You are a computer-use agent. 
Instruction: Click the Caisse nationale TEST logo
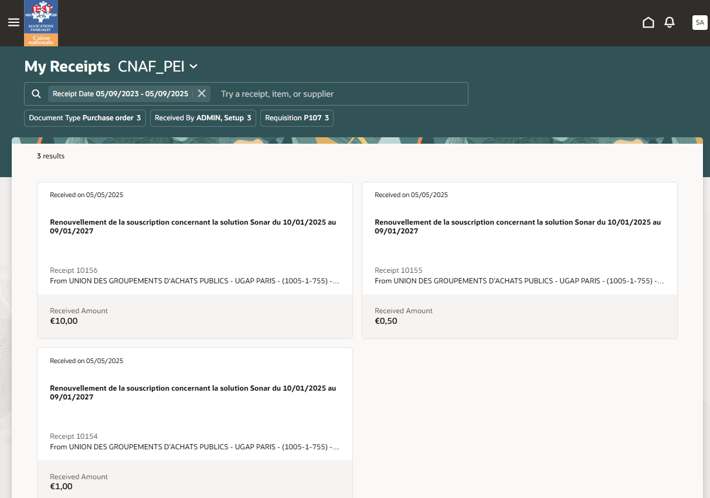point(41,23)
